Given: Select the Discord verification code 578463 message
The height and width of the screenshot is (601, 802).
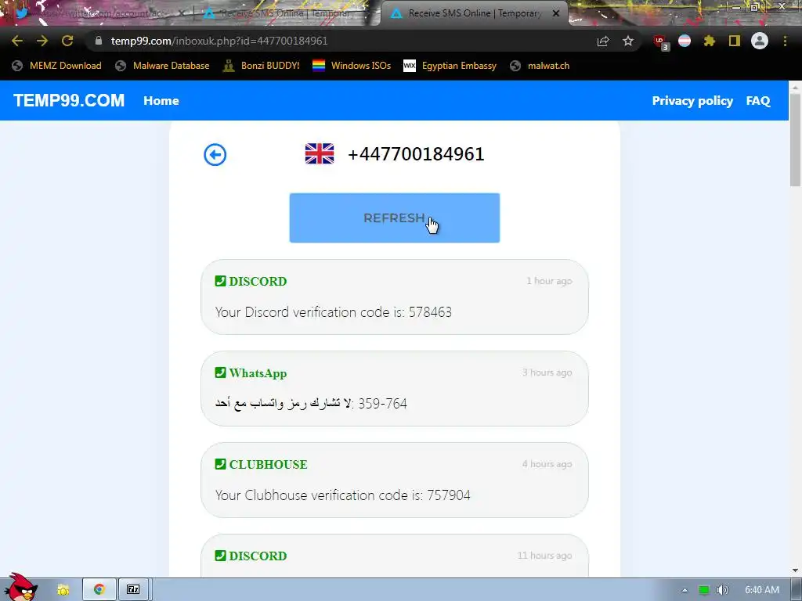Looking at the screenshot, I should [x=334, y=311].
